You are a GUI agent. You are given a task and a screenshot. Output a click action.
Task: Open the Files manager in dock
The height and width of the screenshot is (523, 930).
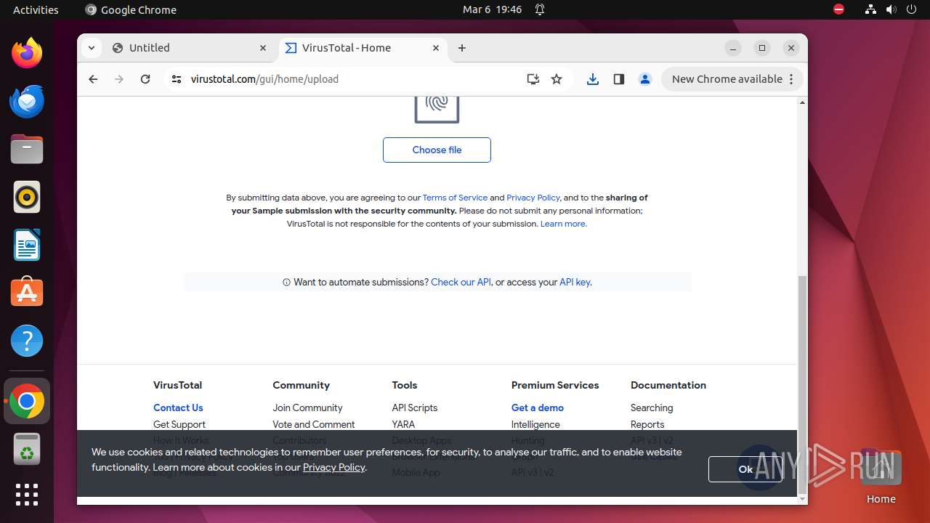click(27, 150)
